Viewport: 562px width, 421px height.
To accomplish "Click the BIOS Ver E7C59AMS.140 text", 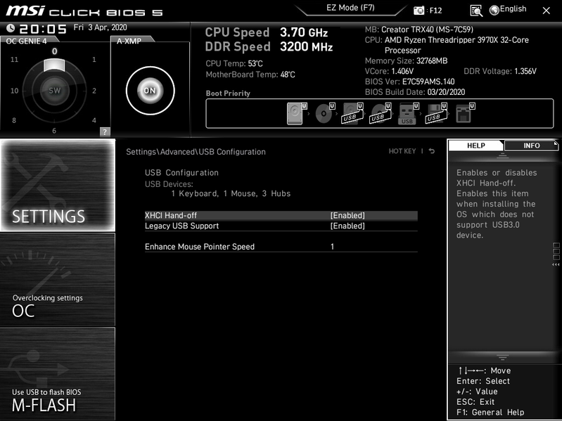I will click(409, 82).
